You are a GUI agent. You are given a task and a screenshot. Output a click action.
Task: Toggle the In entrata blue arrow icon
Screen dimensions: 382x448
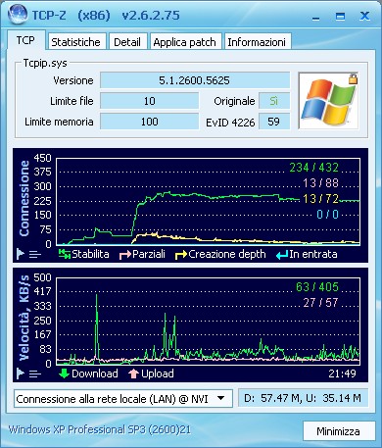282,255
